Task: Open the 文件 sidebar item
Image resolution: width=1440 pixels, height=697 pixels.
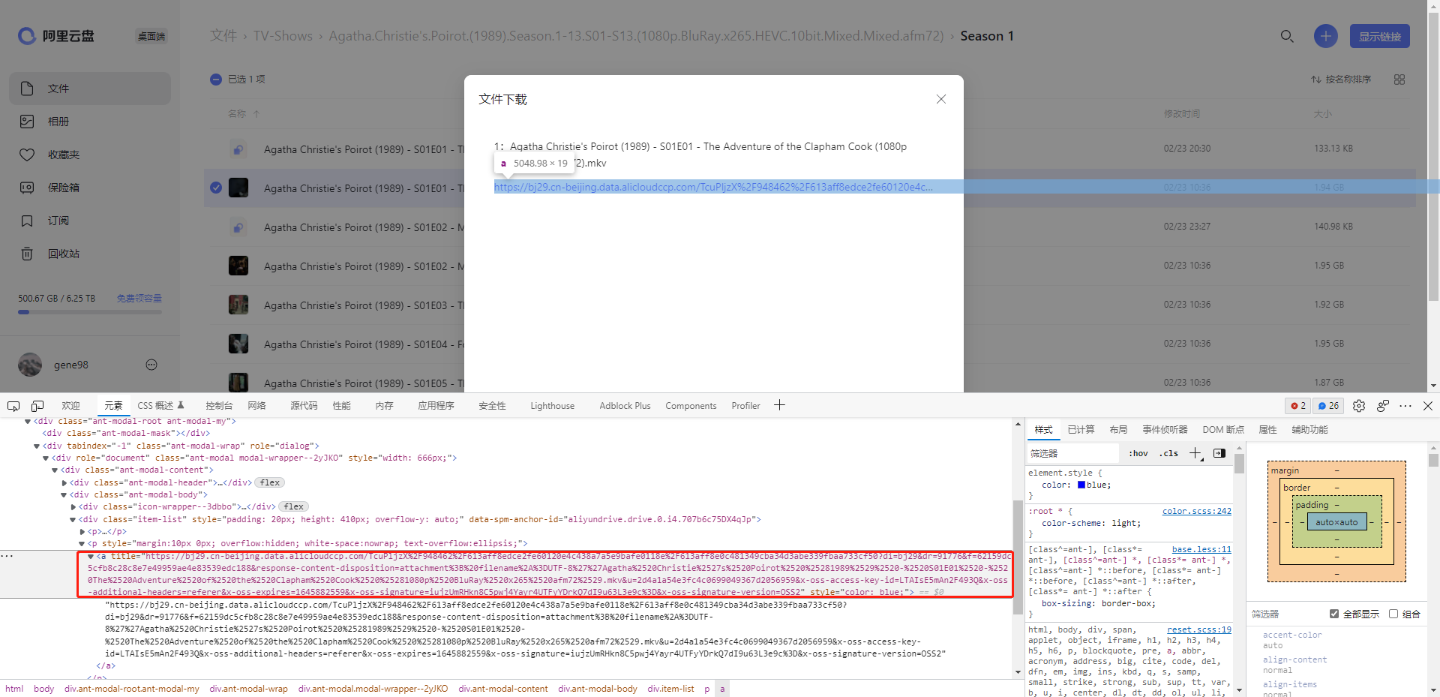Action: [x=90, y=89]
